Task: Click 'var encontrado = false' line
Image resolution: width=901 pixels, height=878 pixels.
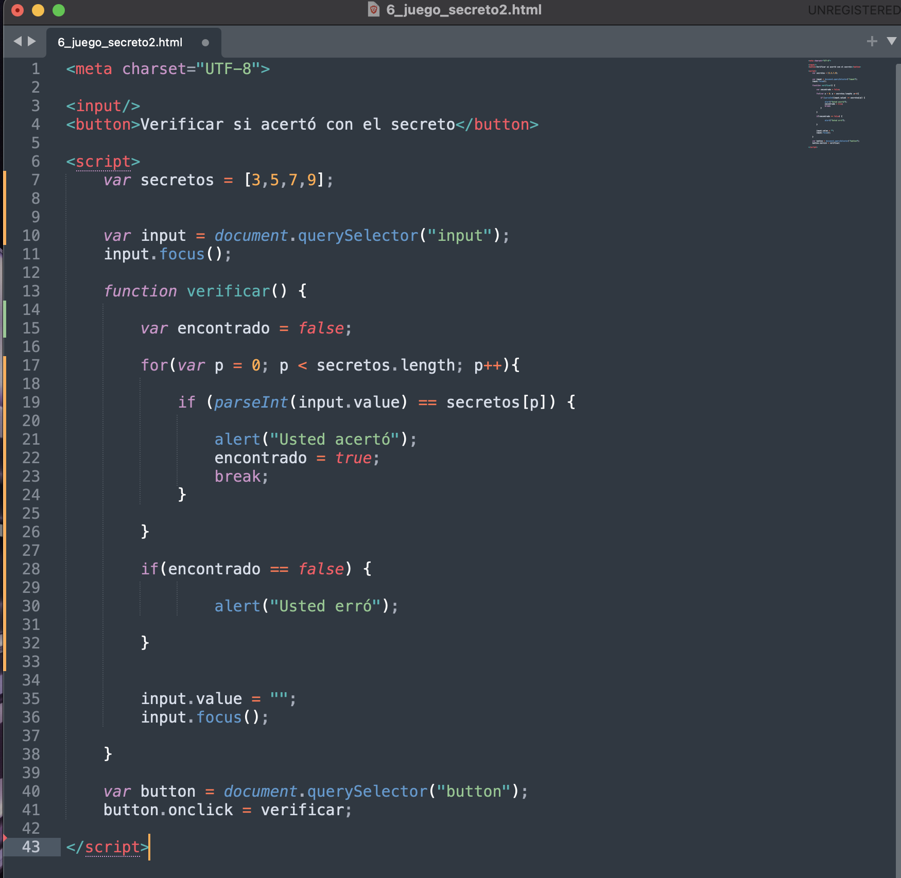Action: coord(246,328)
